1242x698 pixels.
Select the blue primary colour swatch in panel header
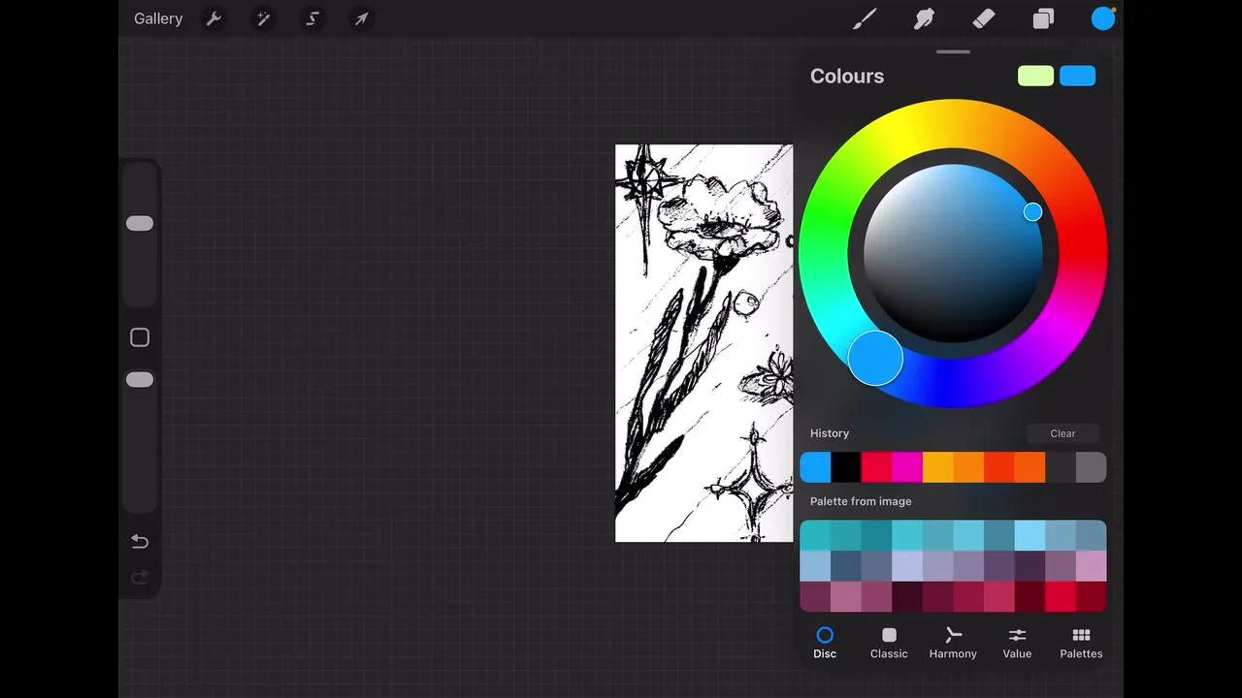(x=1077, y=77)
